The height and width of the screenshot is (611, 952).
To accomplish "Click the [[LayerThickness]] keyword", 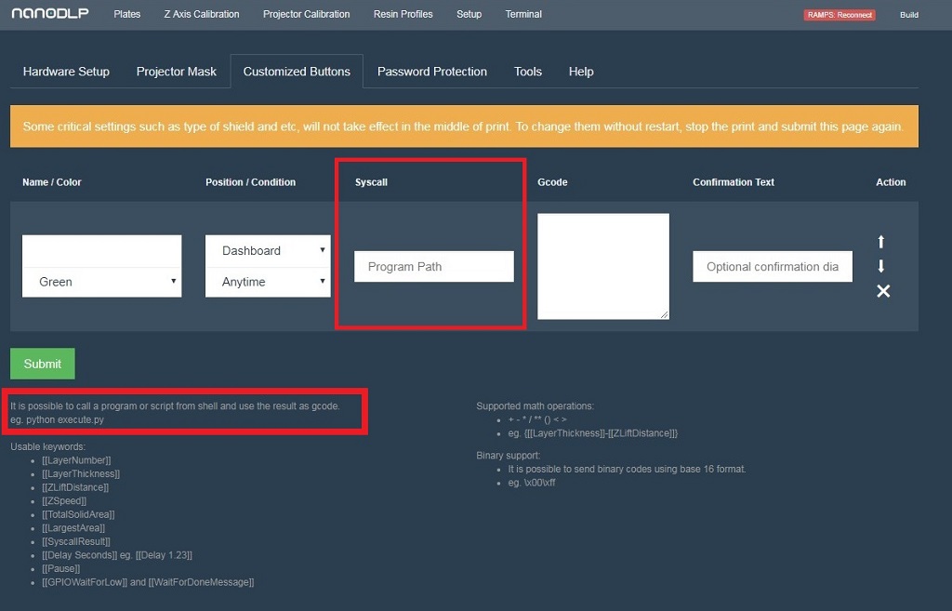I will tap(81, 473).
